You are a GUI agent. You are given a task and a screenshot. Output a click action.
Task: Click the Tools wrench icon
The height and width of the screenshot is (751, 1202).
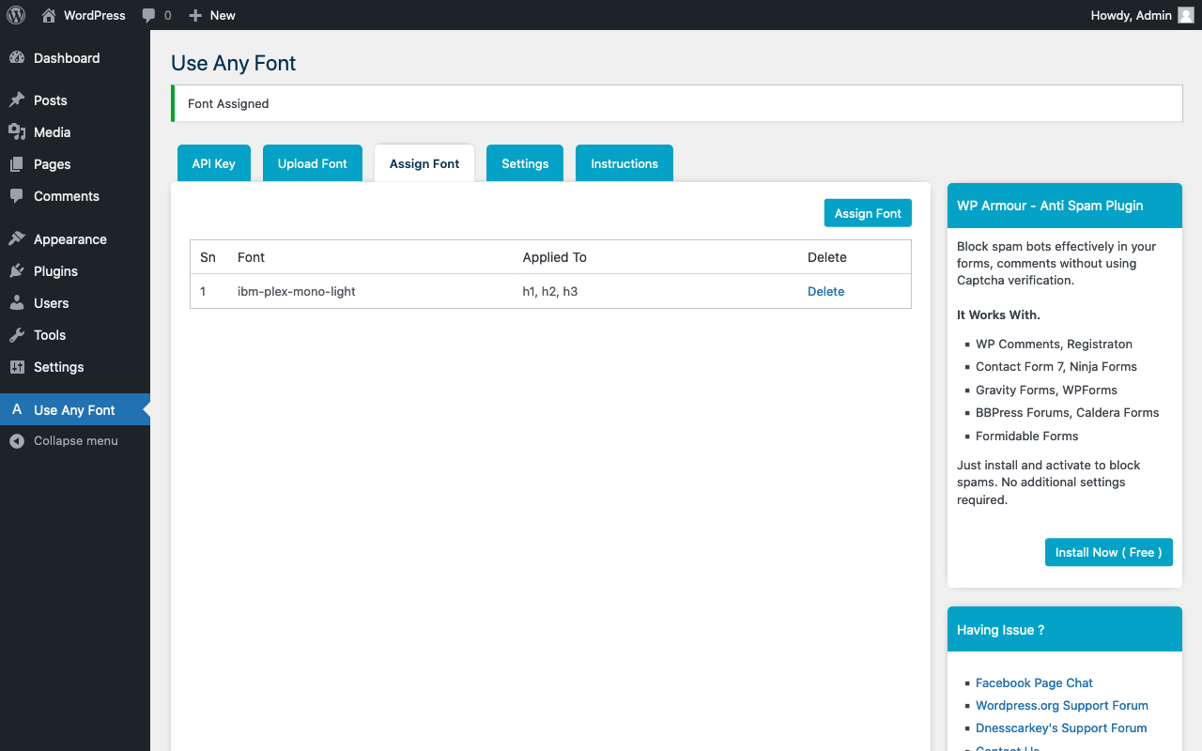(17, 335)
